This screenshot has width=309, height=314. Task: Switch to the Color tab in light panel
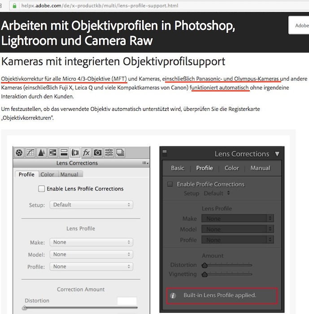[47, 174]
